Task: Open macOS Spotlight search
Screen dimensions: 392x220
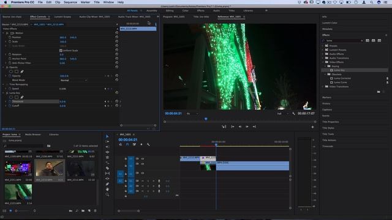Action: (x=372, y=2)
